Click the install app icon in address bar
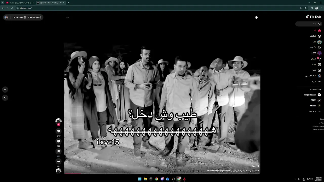Viewport: 324px width, 182px height. coord(301,8)
